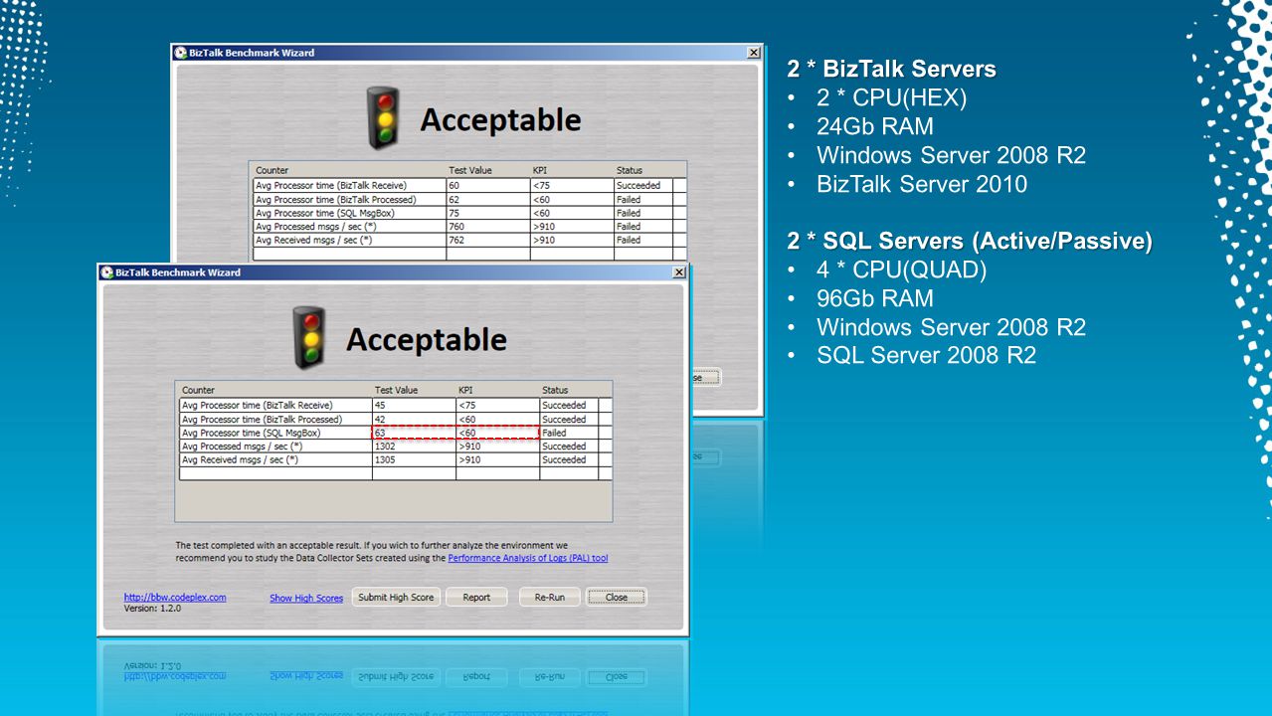Click the KPI column header in the front window
The image size is (1272, 716).
[497, 390]
